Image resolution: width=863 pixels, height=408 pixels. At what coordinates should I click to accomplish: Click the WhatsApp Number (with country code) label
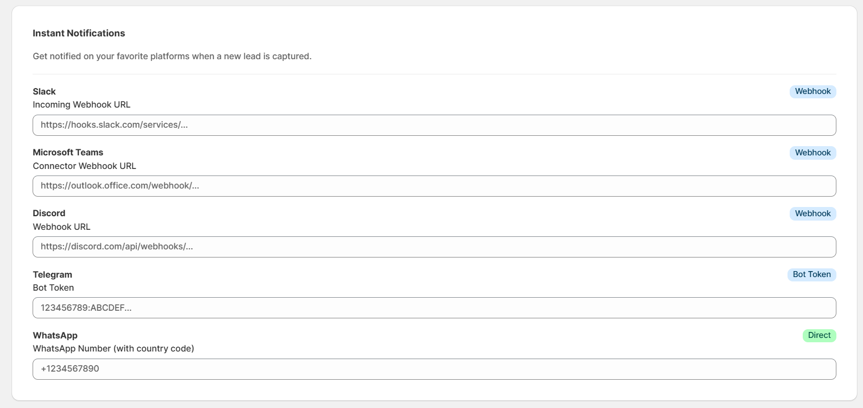[x=113, y=348]
